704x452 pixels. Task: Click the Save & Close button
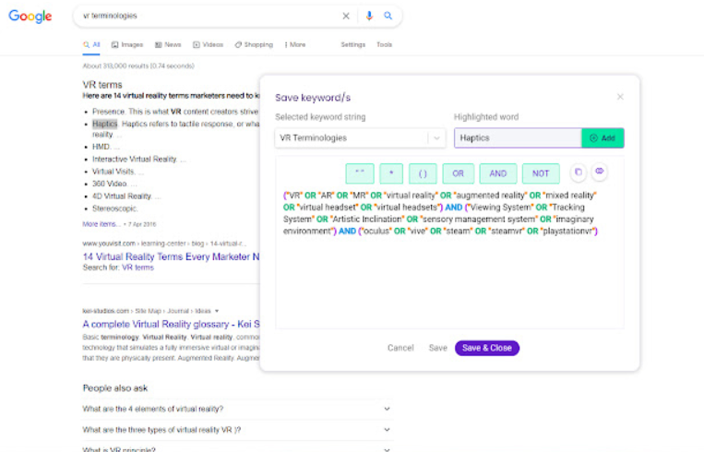tap(486, 348)
